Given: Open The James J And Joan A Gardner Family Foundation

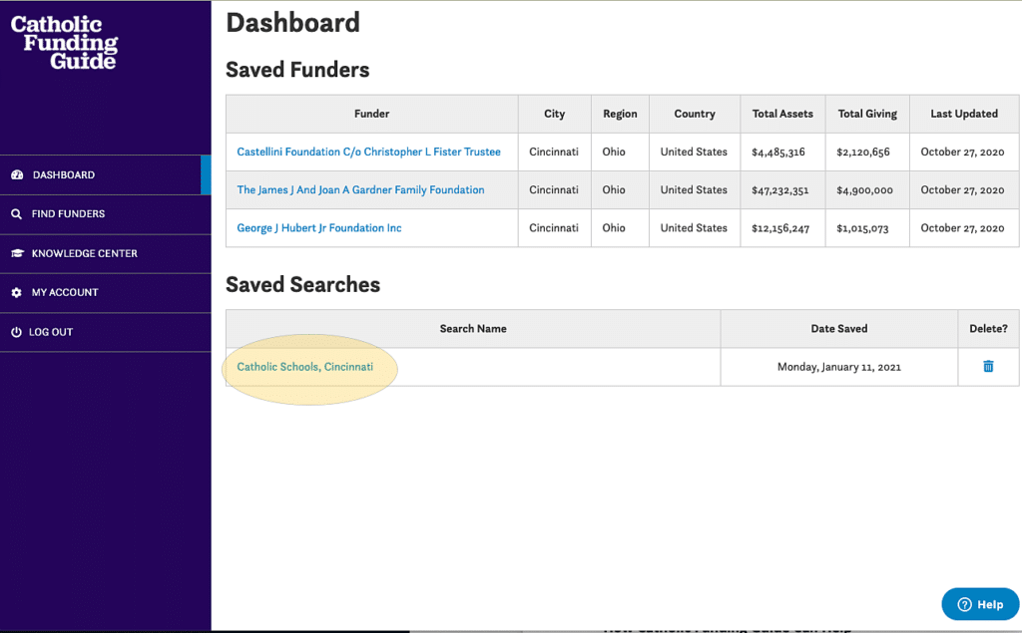Looking at the screenshot, I should [360, 189].
